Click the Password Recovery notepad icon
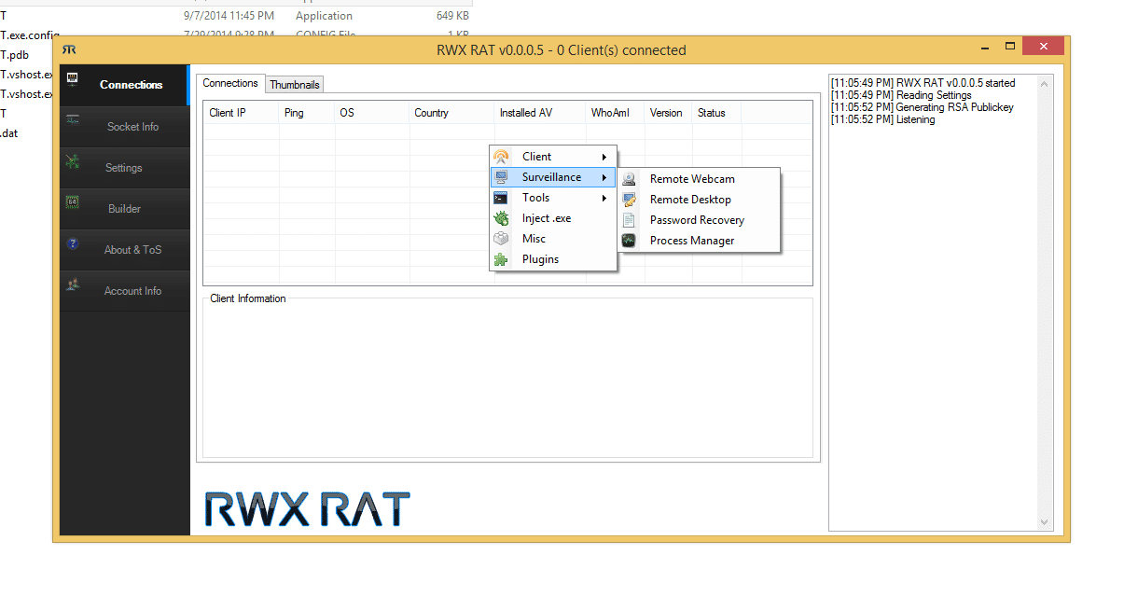 tap(629, 219)
